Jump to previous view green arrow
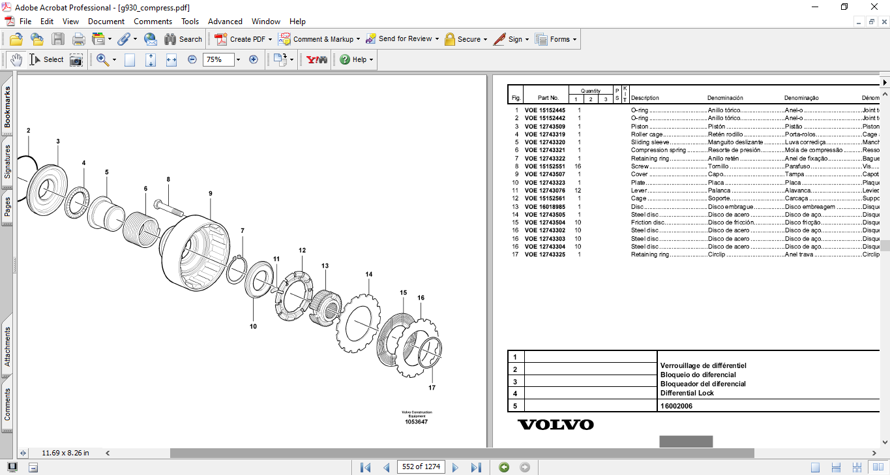 503,467
